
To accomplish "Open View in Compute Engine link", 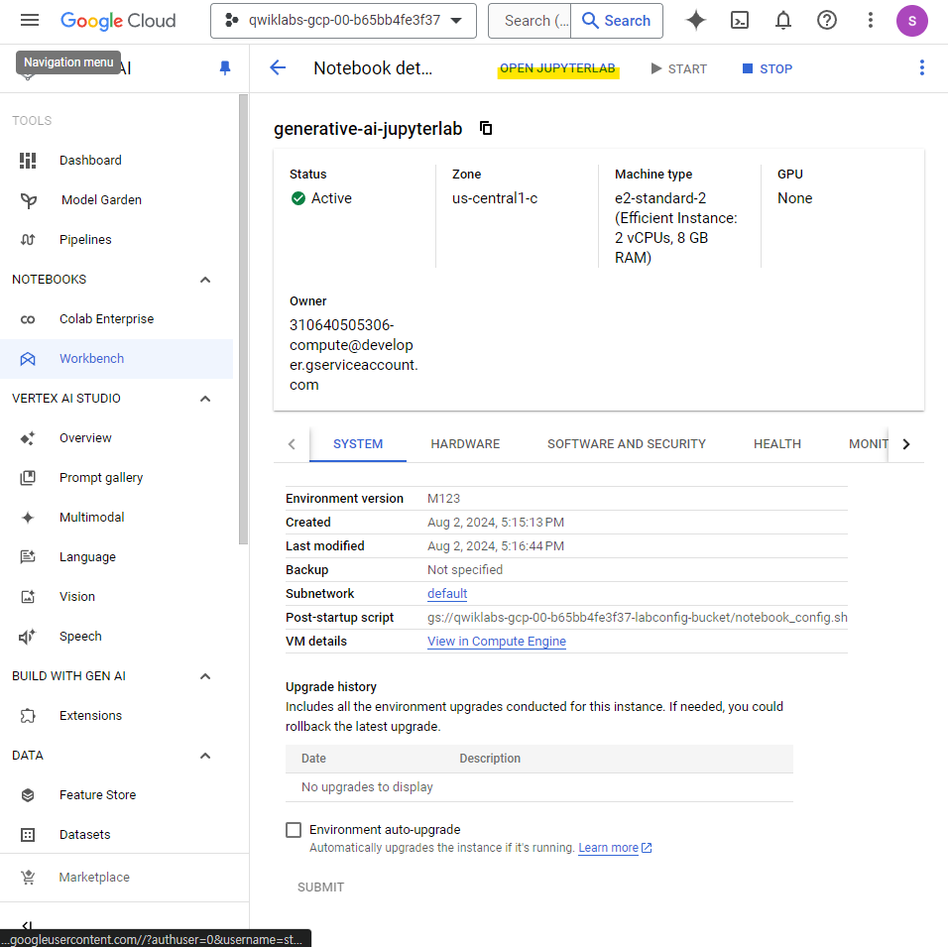I will pyautogui.click(x=497, y=641).
